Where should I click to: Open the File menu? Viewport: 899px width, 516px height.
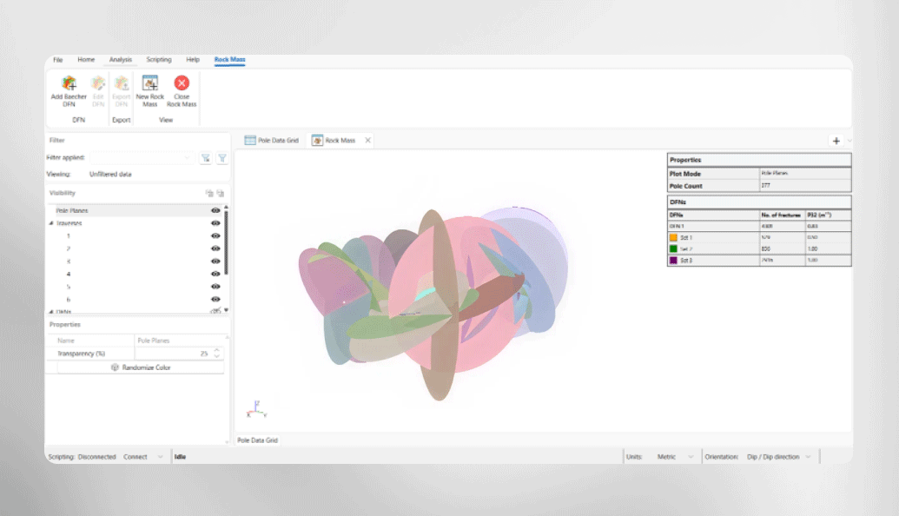pyautogui.click(x=58, y=60)
